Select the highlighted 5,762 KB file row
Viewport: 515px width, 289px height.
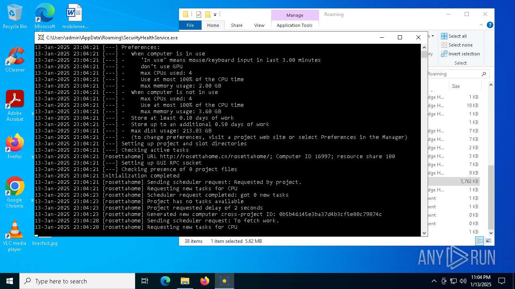453,181
